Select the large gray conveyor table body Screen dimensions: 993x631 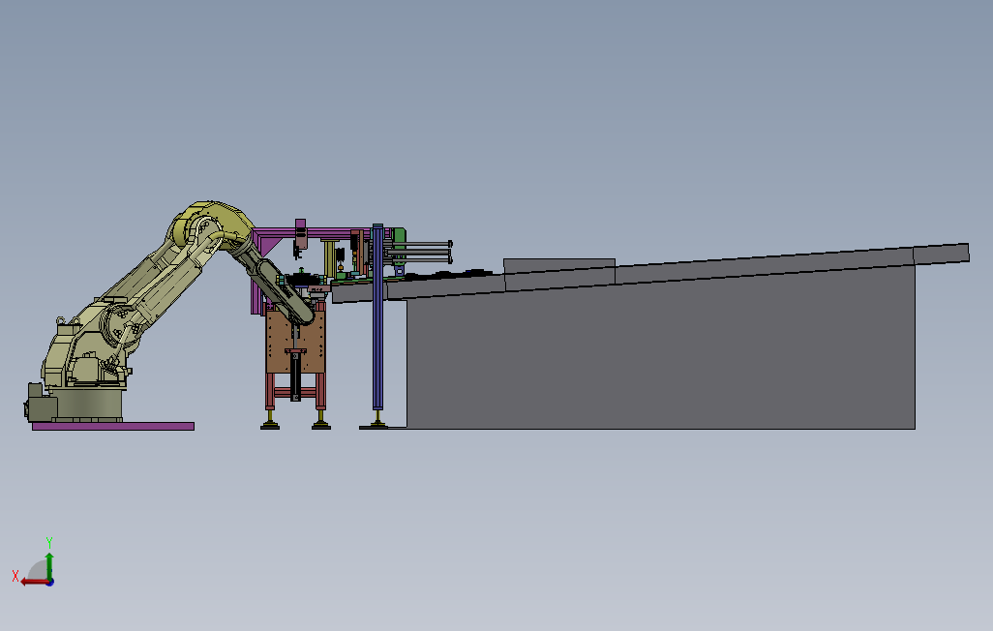pos(659,355)
